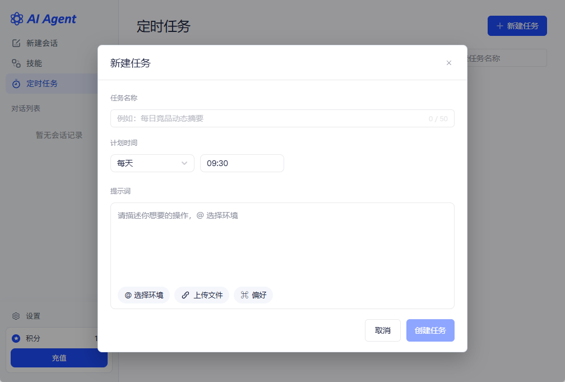Click the 计划时间 label

click(124, 143)
